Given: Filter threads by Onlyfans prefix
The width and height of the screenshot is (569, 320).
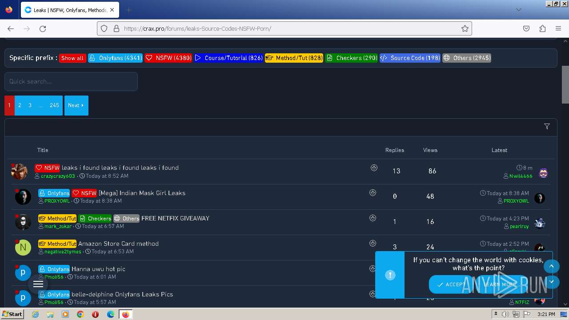Looking at the screenshot, I should (x=116, y=58).
